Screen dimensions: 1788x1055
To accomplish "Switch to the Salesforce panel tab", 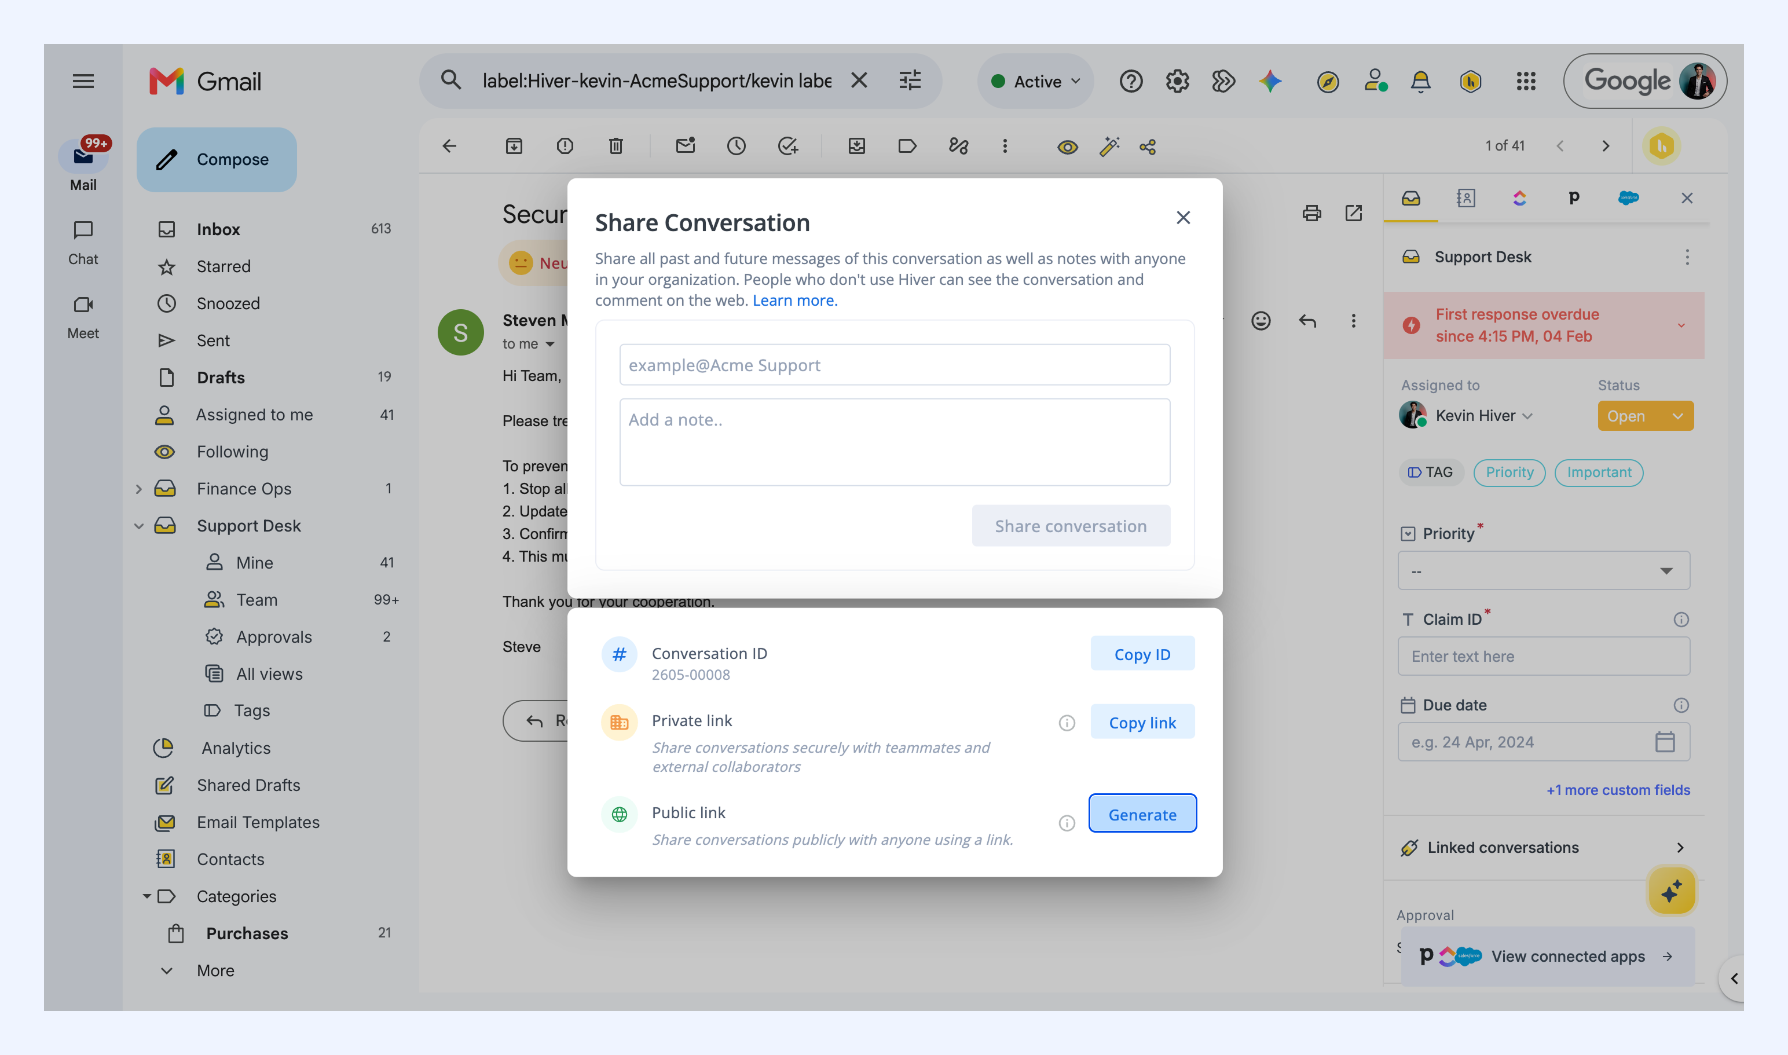I will point(1628,199).
